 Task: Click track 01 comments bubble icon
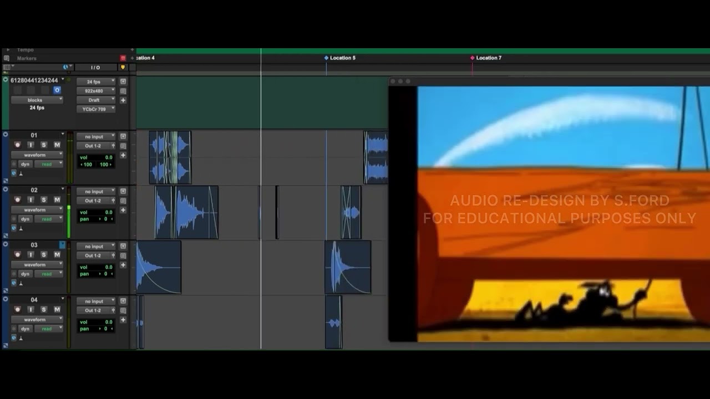pos(123,146)
